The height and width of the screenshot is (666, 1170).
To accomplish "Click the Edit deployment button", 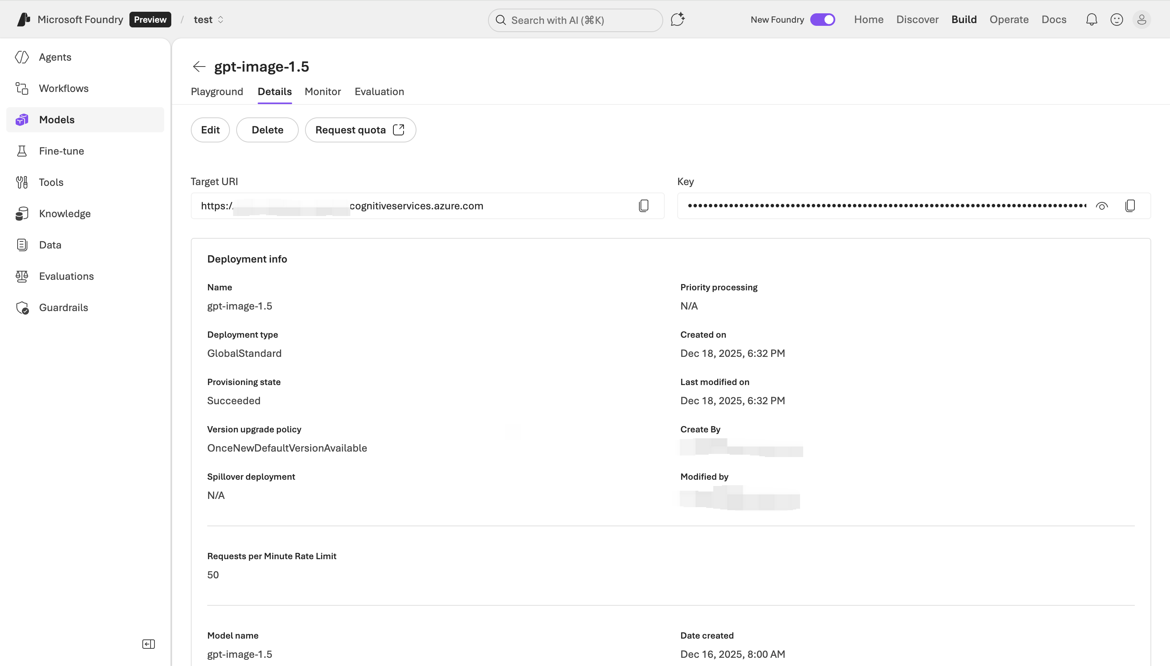I will 210,130.
